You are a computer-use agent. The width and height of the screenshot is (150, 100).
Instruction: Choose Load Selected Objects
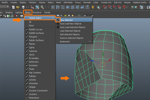click(x=70, y=31)
